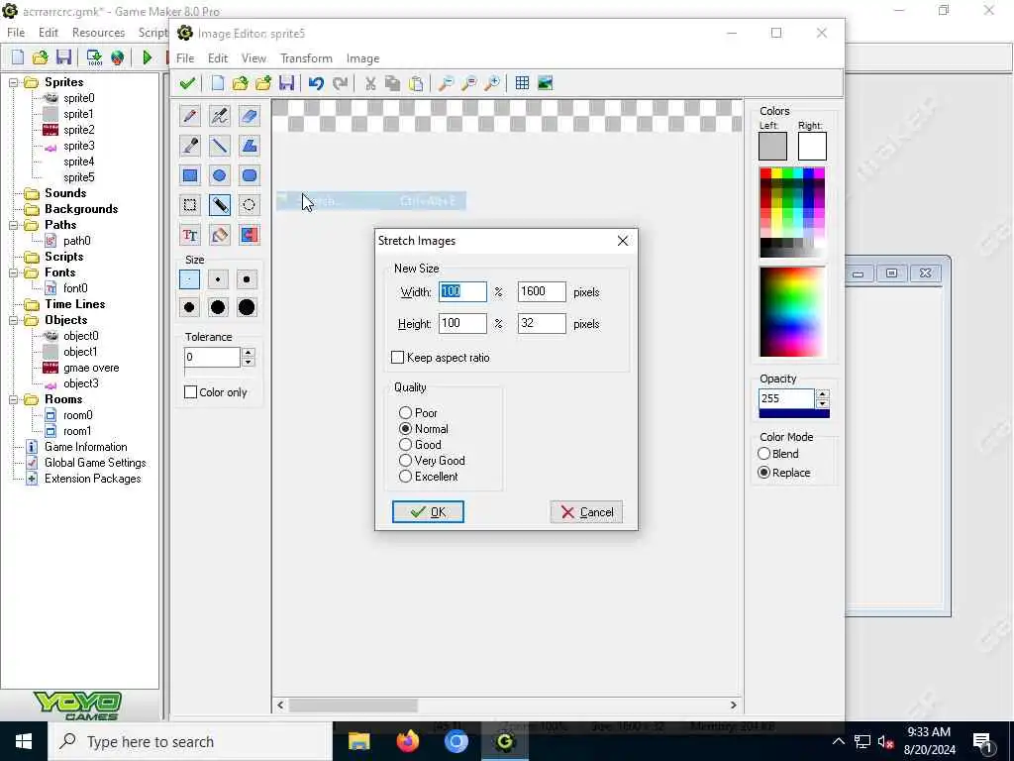Select the Fill bucket tool
Viewport: 1014px width, 761px height.
[219, 235]
